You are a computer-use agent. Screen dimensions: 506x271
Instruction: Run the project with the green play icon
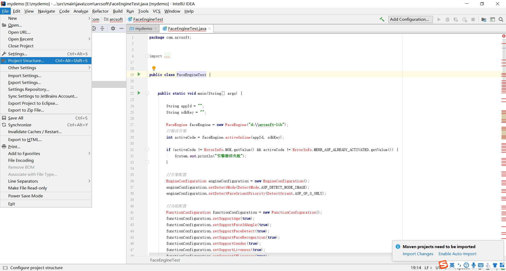tap(439, 19)
